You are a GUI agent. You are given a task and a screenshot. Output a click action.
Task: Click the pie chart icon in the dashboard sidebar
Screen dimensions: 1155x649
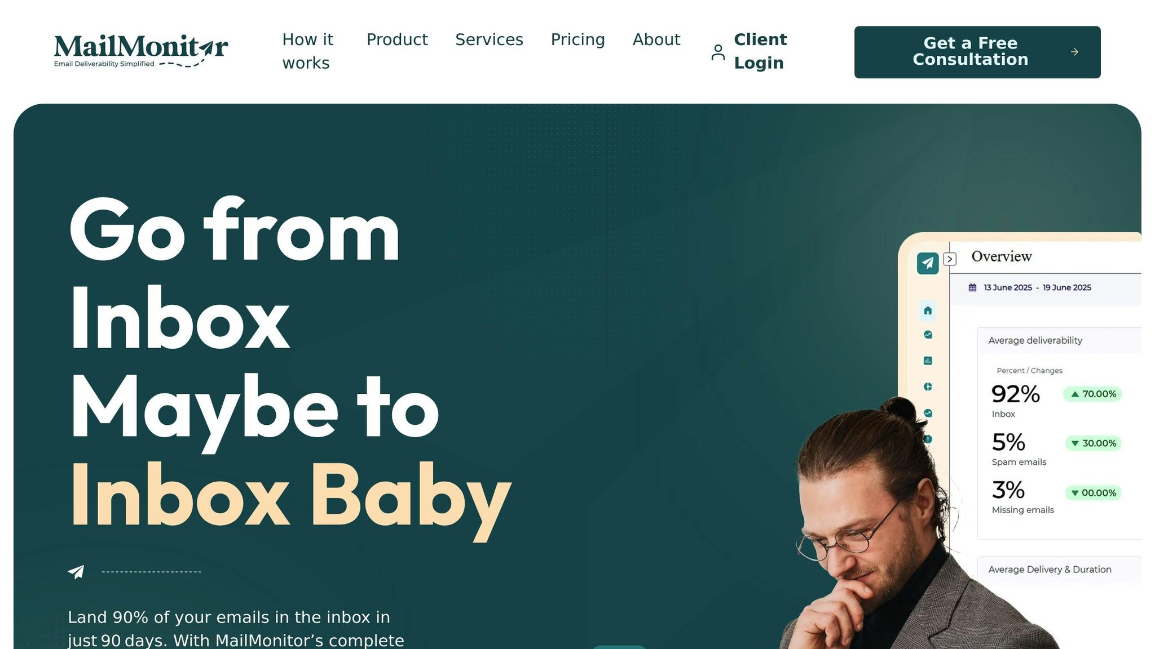point(928,386)
